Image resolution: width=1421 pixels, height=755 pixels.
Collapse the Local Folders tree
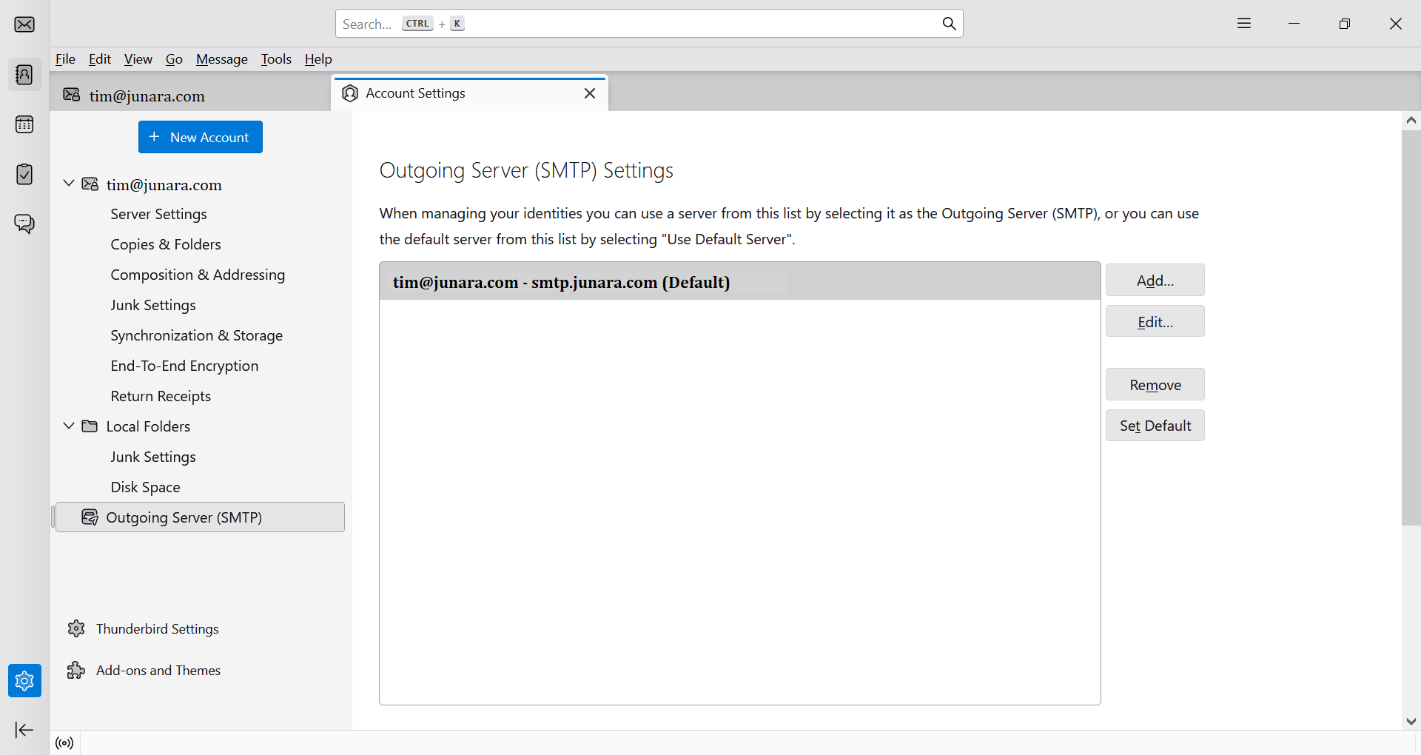(69, 426)
